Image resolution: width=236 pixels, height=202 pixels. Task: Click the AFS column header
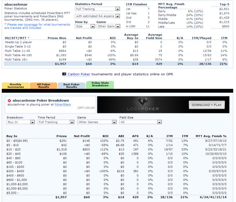coord(135,136)
